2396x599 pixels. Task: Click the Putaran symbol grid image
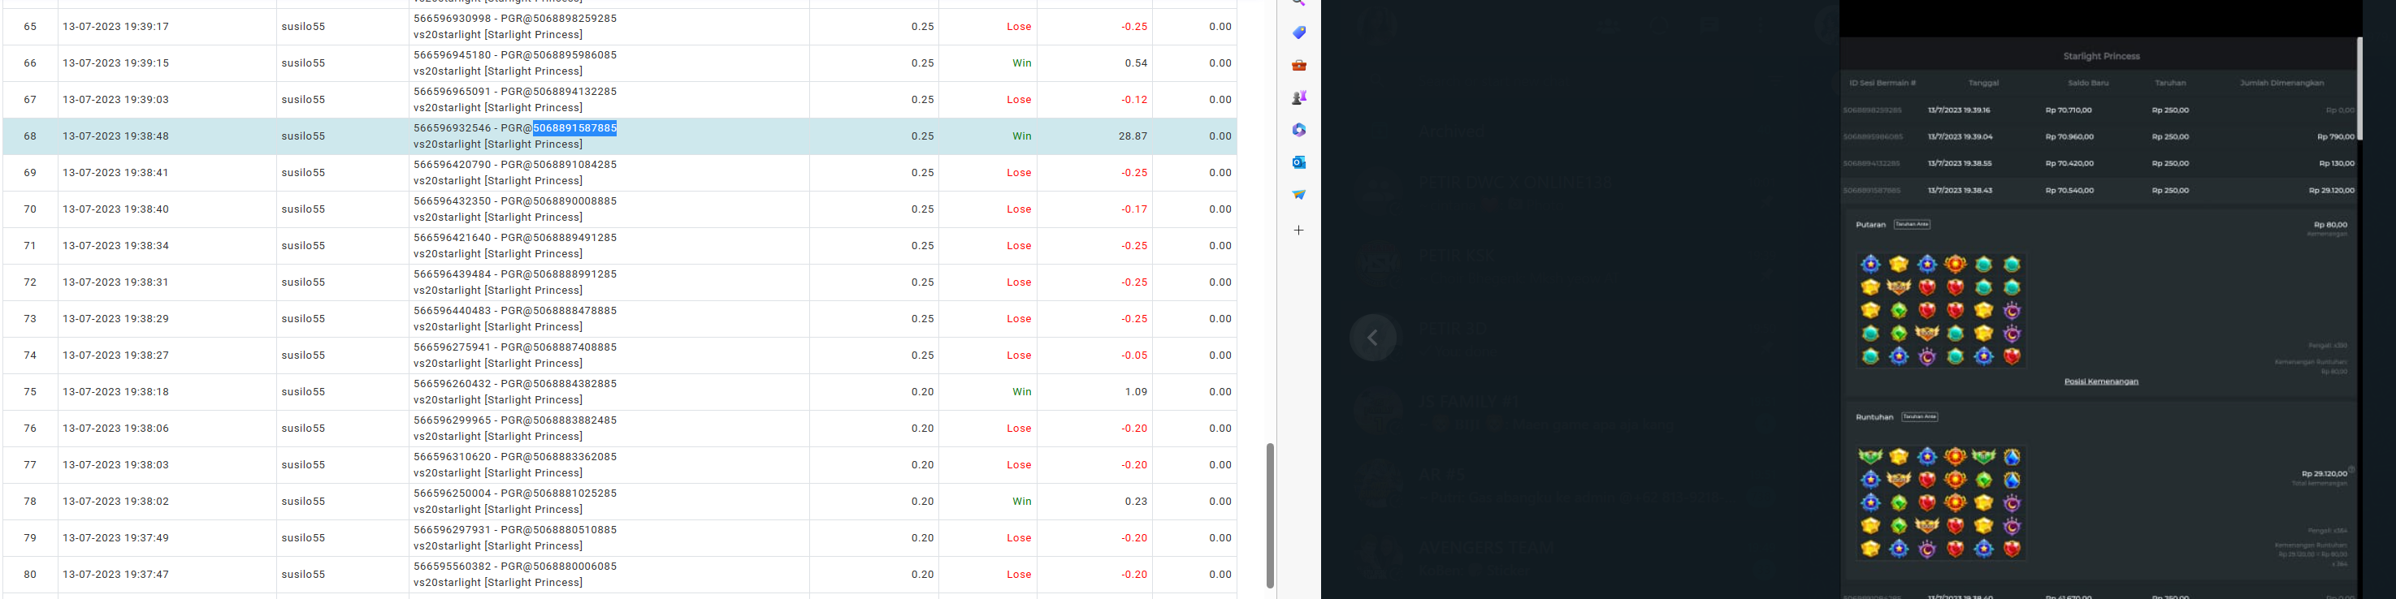coord(1941,310)
